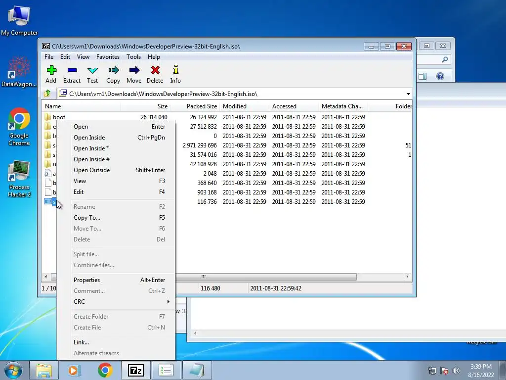
Task: Open Windows Media Player from taskbar
Action: (74, 370)
